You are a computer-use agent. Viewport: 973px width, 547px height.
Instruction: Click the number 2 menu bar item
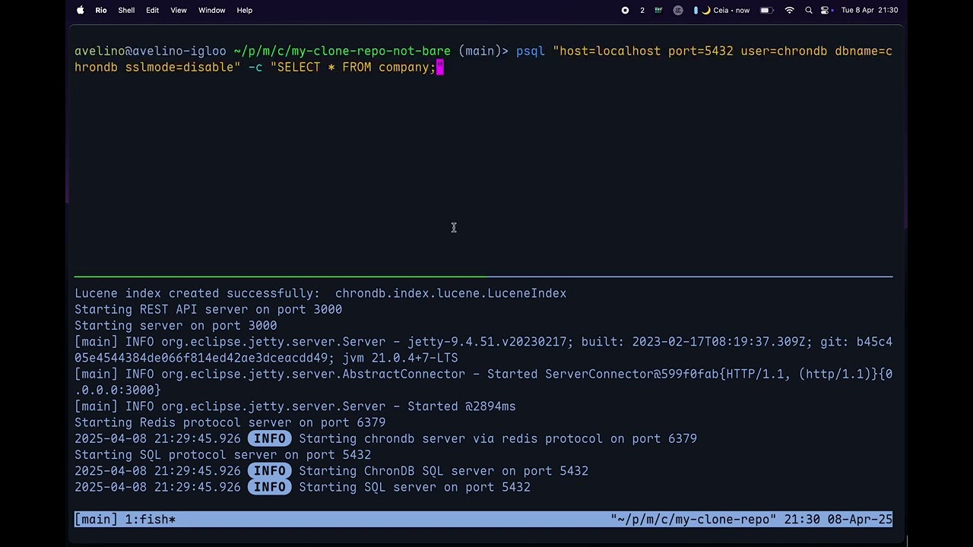(x=642, y=10)
